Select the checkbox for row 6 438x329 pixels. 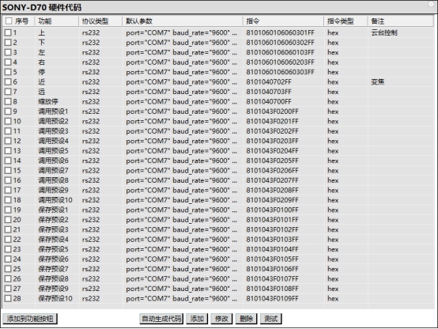coord(8,82)
